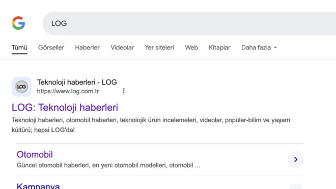Click the Teknoloji haberleri - LOG site name

point(77,82)
